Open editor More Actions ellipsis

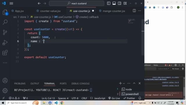139,11
